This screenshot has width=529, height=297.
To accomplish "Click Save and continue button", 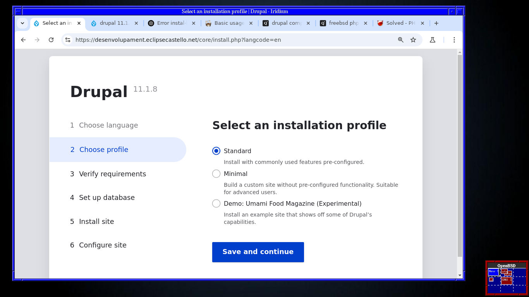I will coord(258,252).
